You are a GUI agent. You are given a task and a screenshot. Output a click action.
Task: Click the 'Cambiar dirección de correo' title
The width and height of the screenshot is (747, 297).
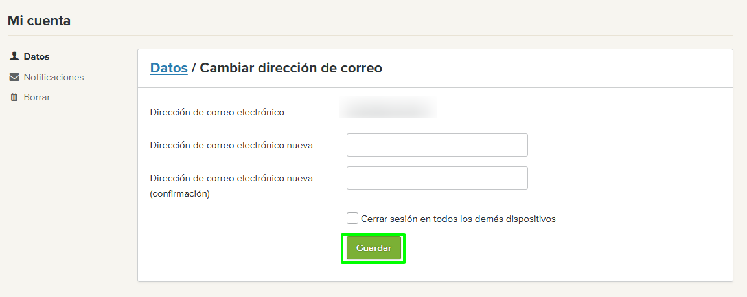pos(291,68)
